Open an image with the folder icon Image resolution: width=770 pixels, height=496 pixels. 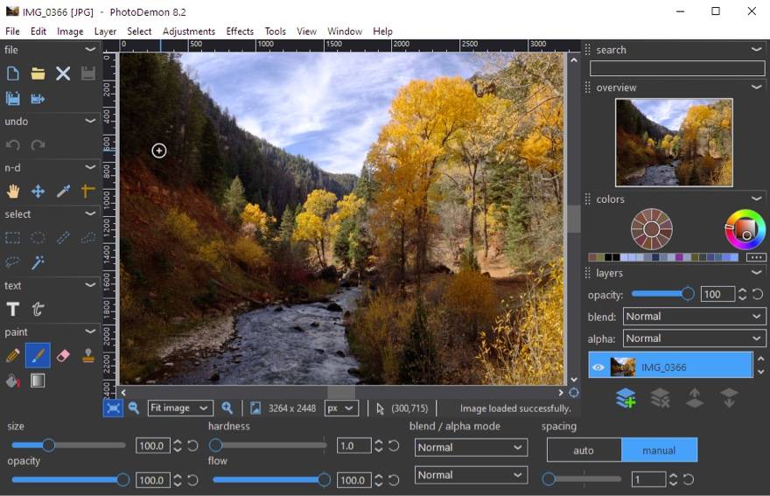pos(38,73)
